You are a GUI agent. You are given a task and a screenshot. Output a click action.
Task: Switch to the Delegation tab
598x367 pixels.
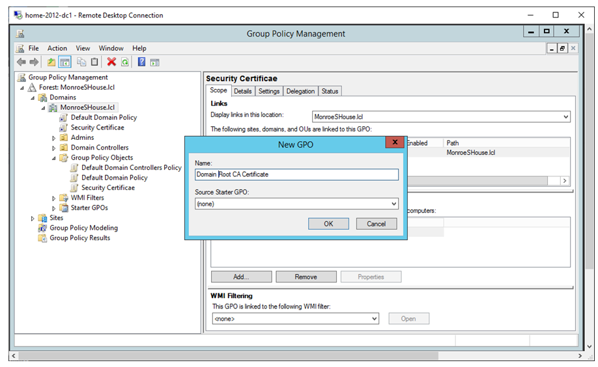300,91
